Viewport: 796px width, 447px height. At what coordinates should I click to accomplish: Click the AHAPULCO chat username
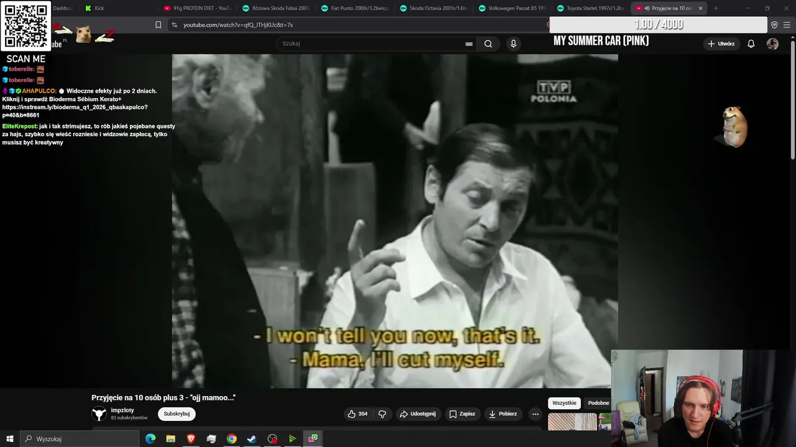(x=39, y=91)
